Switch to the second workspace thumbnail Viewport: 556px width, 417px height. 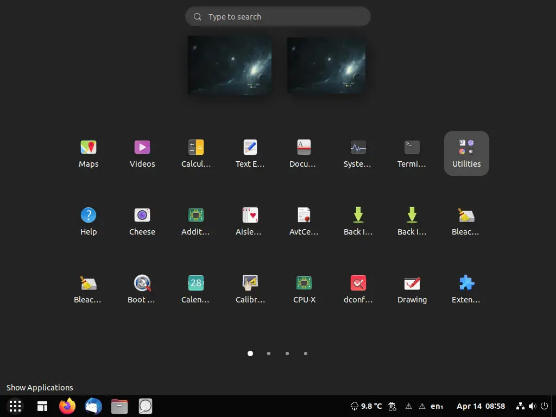326,66
